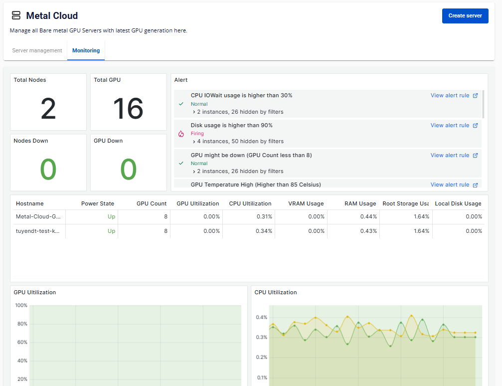Click the Create server button
Viewport: 502px width, 386px height.
click(465, 15)
